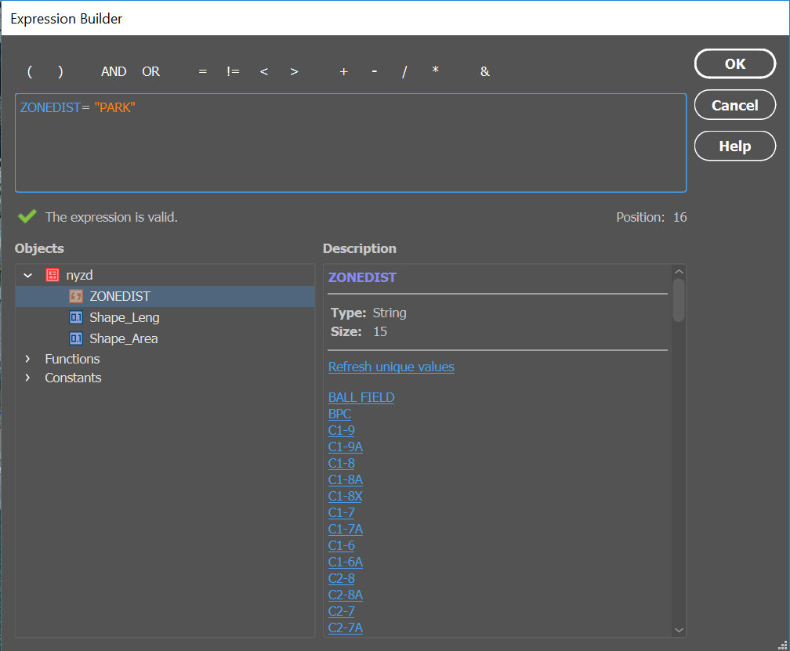This screenshot has width=790, height=651.
Task: Cancel the Expression Builder dialog
Action: (734, 105)
